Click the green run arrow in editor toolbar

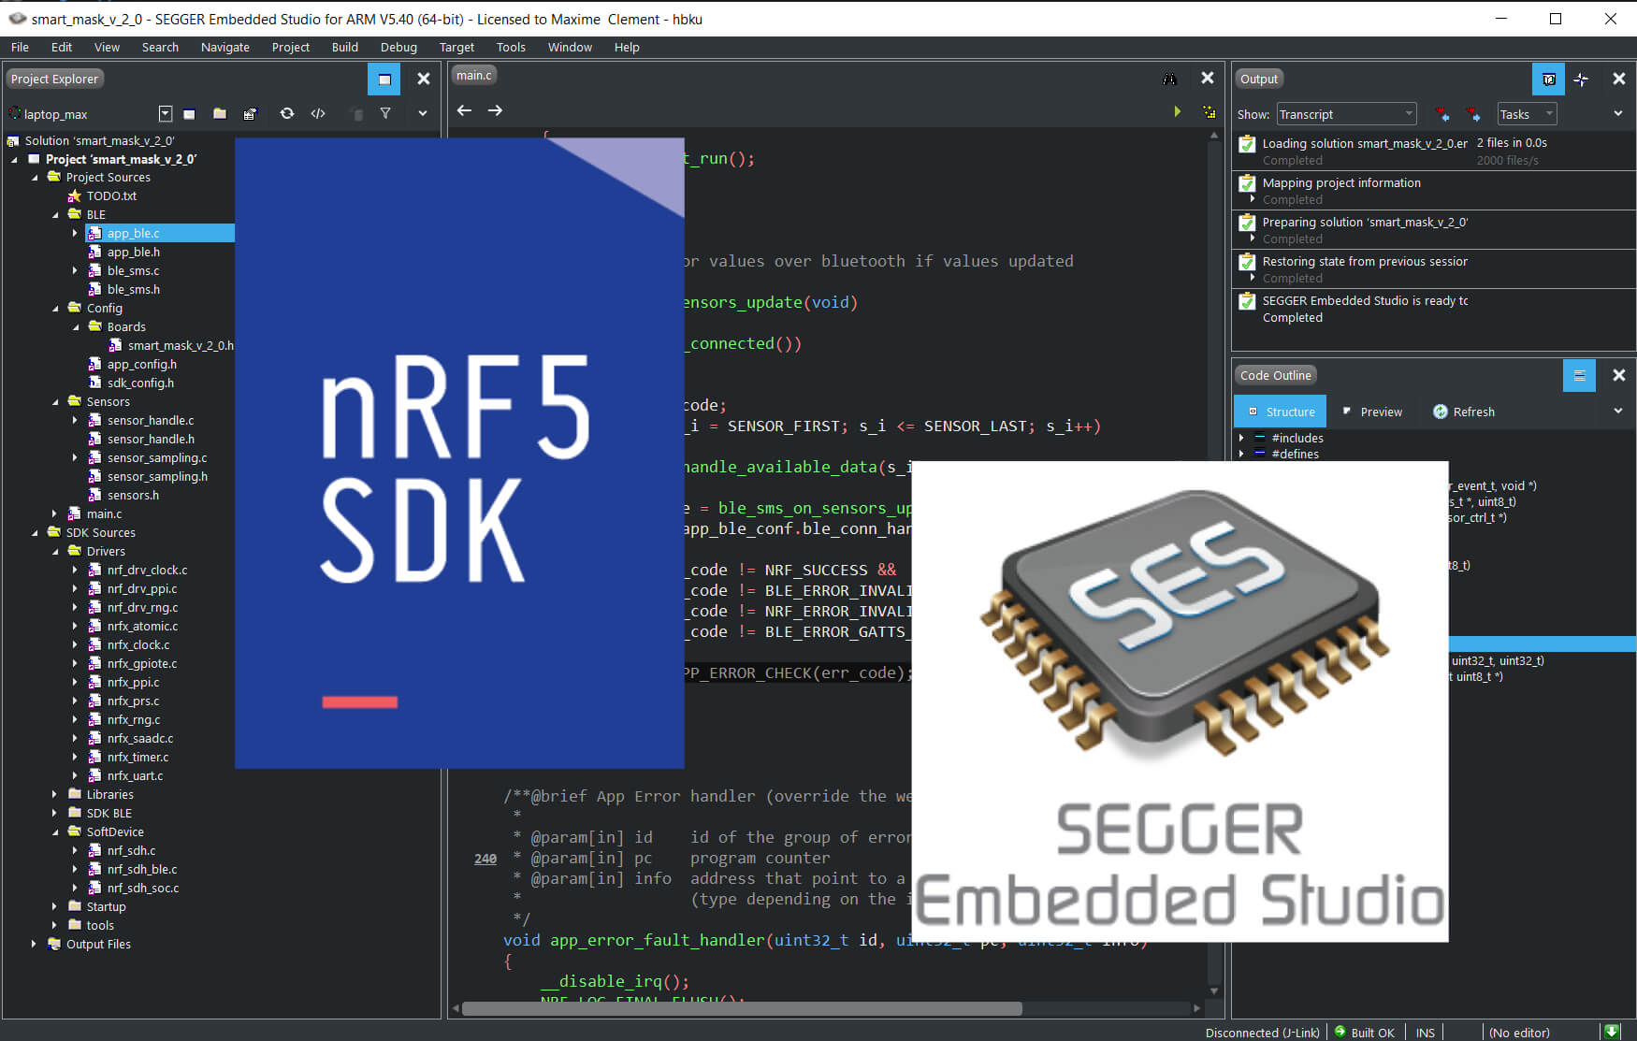tap(1177, 111)
